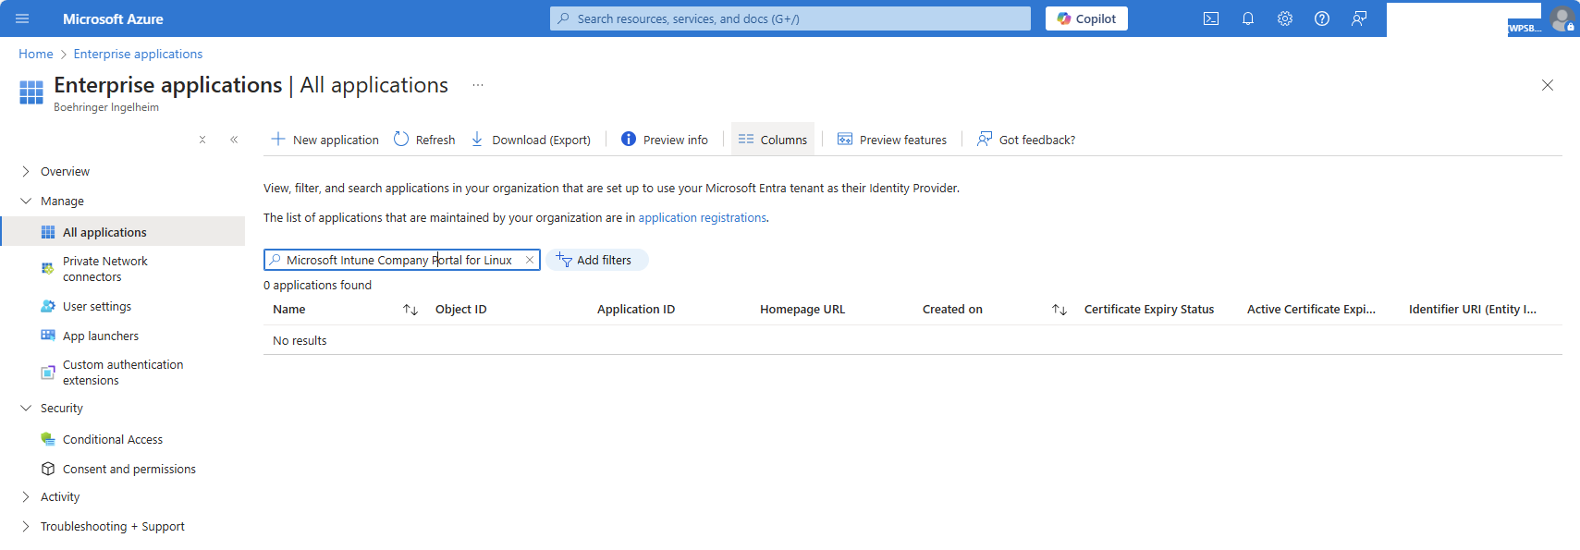This screenshot has width=1580, height=550.
Task: Open the user account avatar
Action: [x=1562, y=18]
